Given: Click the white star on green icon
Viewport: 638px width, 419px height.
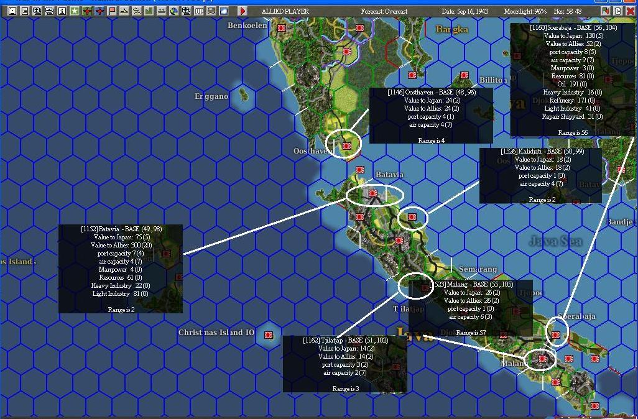Looking at the screenshot, I should [75, 11].
